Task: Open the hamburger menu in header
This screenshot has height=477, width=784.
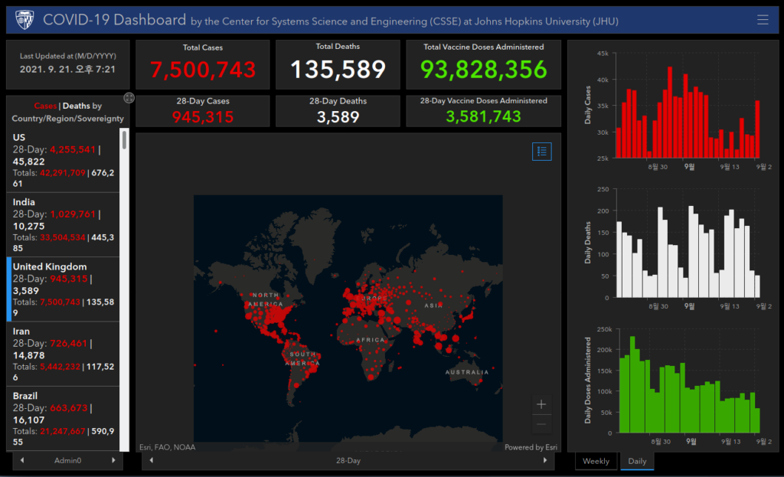Action: point(763,19)
